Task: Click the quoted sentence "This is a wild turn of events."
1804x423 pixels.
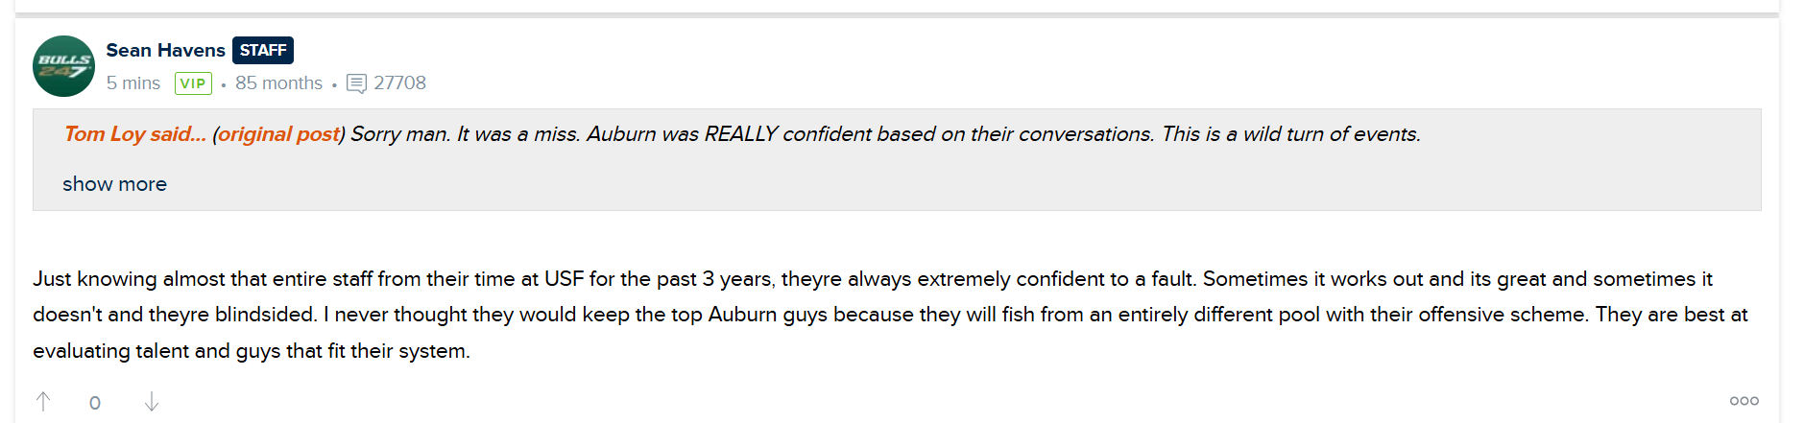Action: click(x=1290, y=134)
